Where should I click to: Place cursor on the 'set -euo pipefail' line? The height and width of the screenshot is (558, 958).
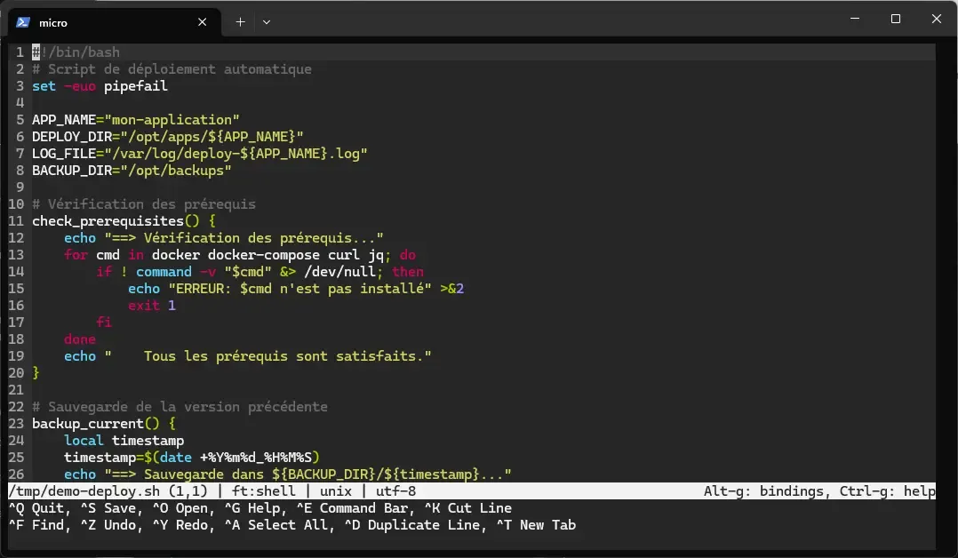100,86
